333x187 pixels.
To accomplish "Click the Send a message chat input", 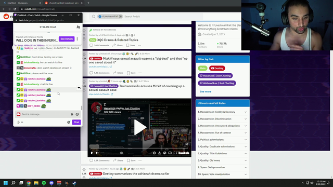I will click(x=48, y=114).
